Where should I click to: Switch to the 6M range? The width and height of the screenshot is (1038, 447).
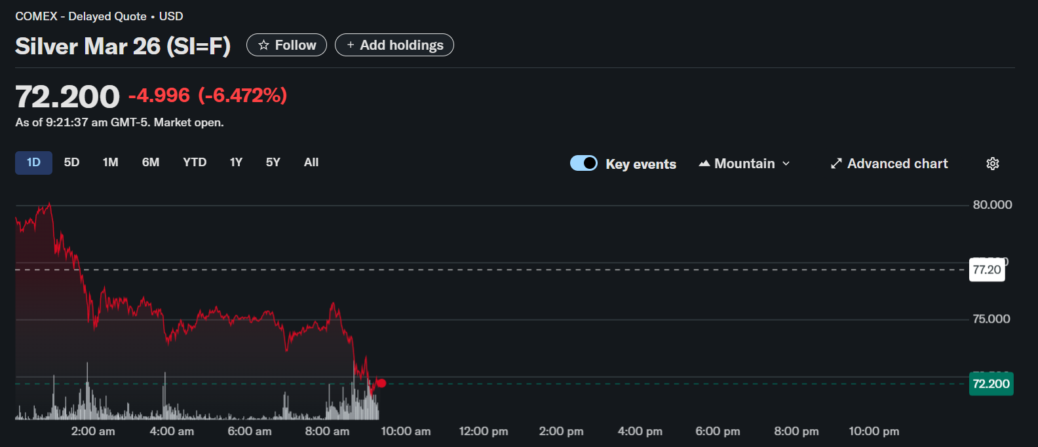coord(151,162)
